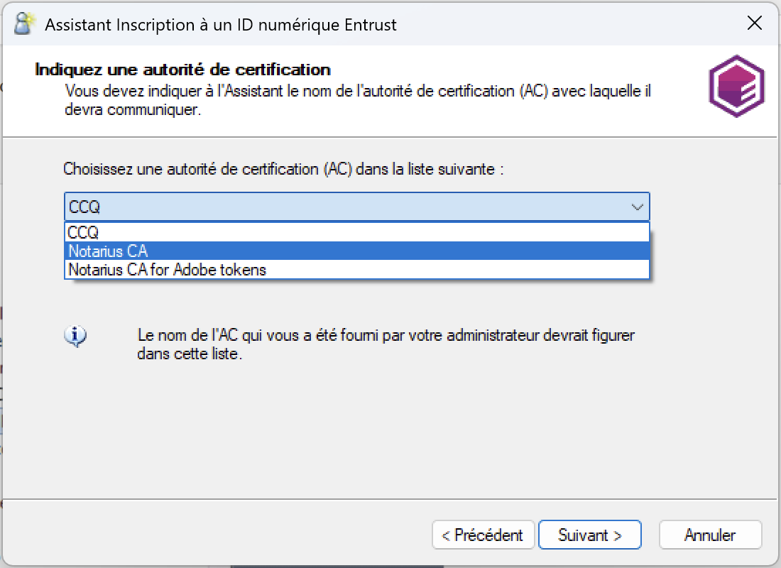Screen dimensions: 781x568
Task: Click the heading 'Indiquez une autorité de certification'
Action: (x=182, y=70)
